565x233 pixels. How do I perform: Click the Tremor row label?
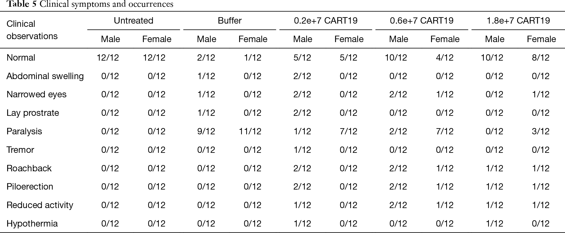pyautogui.click(x=20, y=150)
